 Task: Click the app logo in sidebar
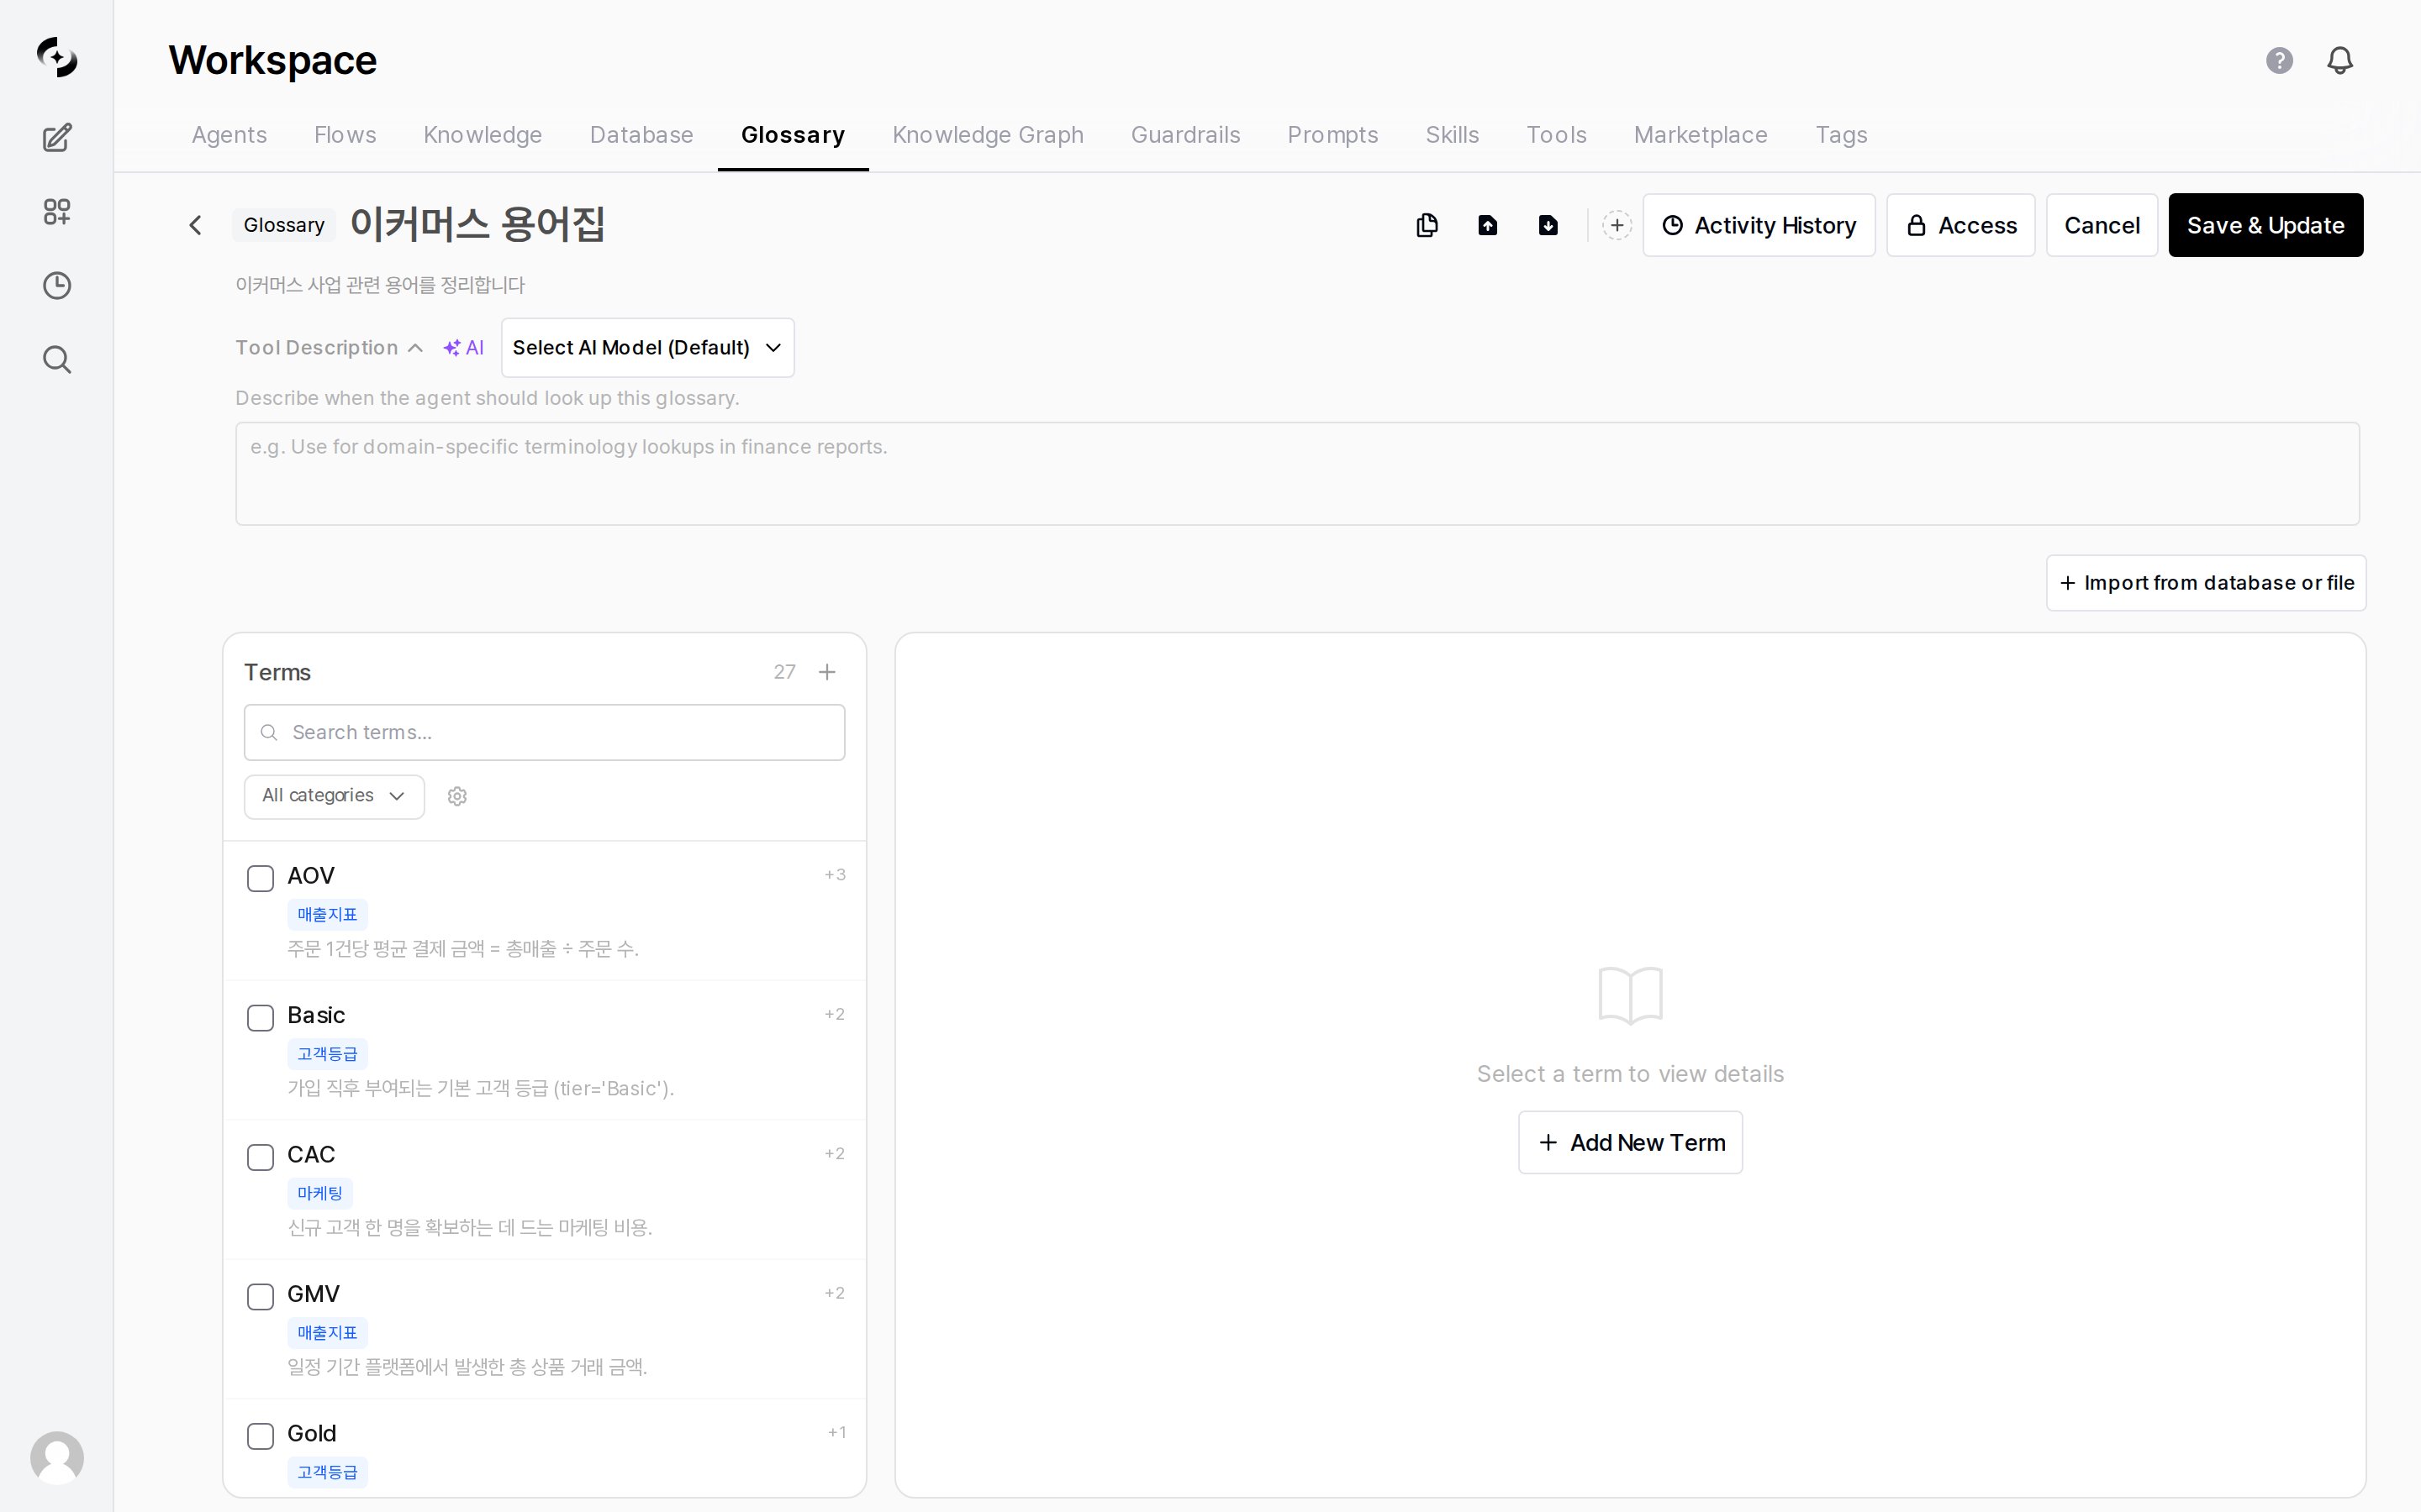[x=57, y=57]
